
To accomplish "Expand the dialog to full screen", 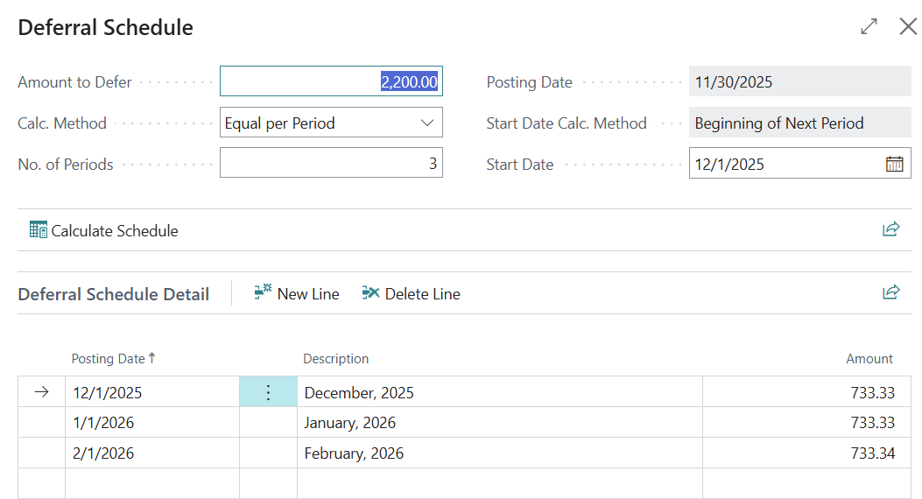I will 869,27.
